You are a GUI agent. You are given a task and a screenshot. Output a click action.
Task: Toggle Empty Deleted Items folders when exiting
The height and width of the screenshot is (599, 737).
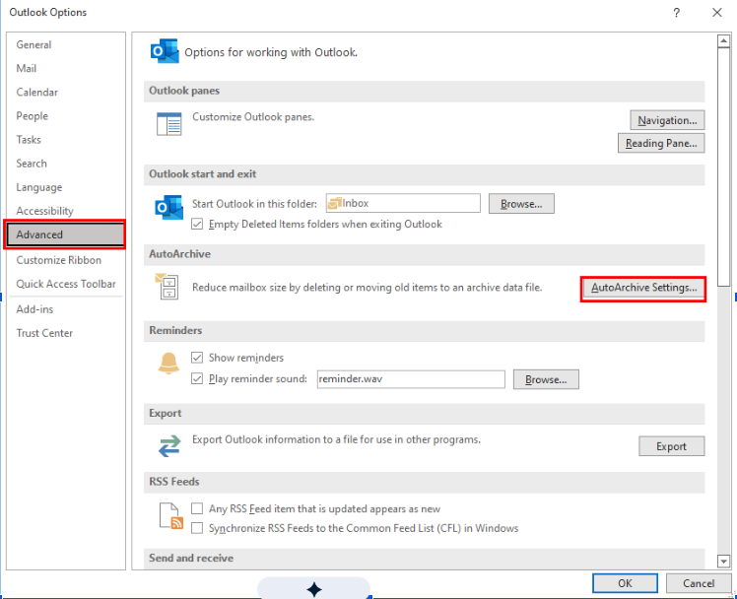pos(197,224)
